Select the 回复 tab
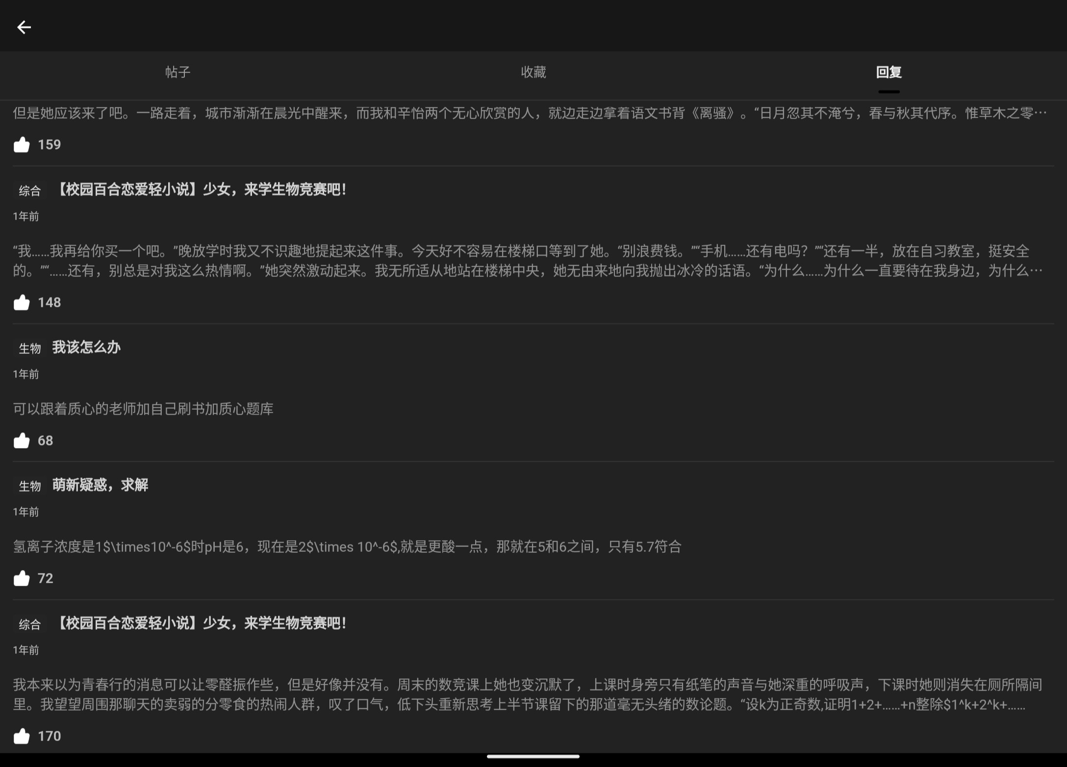Screen dimensions: 1067x767 pos(889,73)
